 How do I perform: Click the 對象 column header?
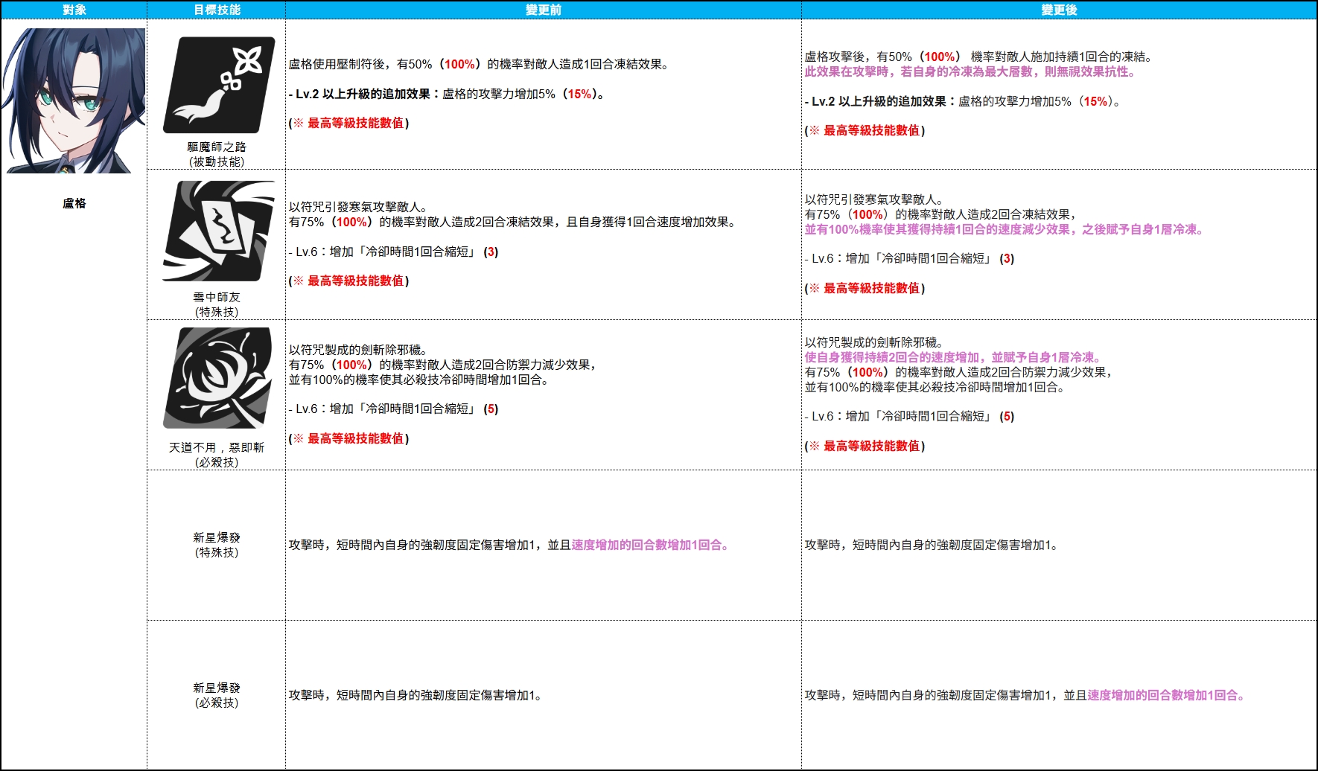[74, 10]
